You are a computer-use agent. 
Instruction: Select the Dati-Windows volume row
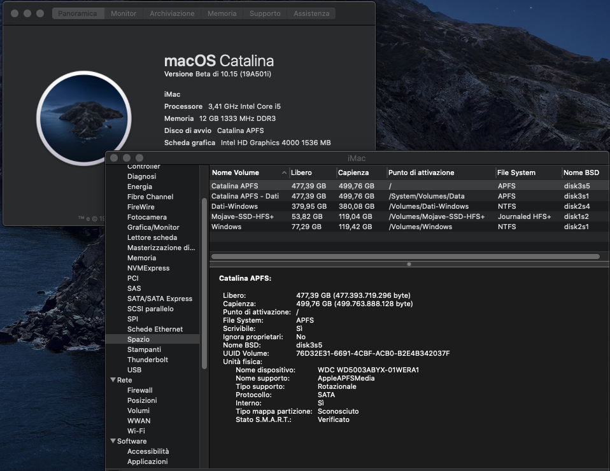409,206
